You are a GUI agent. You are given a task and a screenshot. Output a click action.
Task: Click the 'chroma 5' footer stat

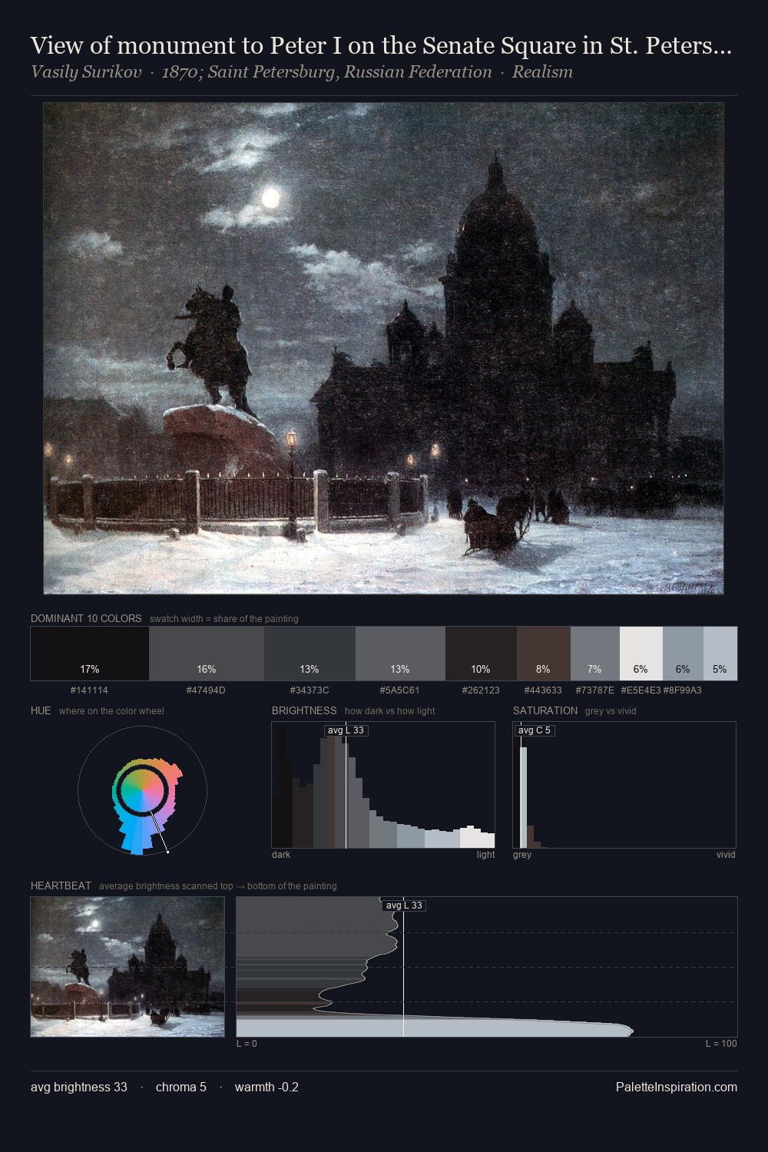coord(181,1087)
